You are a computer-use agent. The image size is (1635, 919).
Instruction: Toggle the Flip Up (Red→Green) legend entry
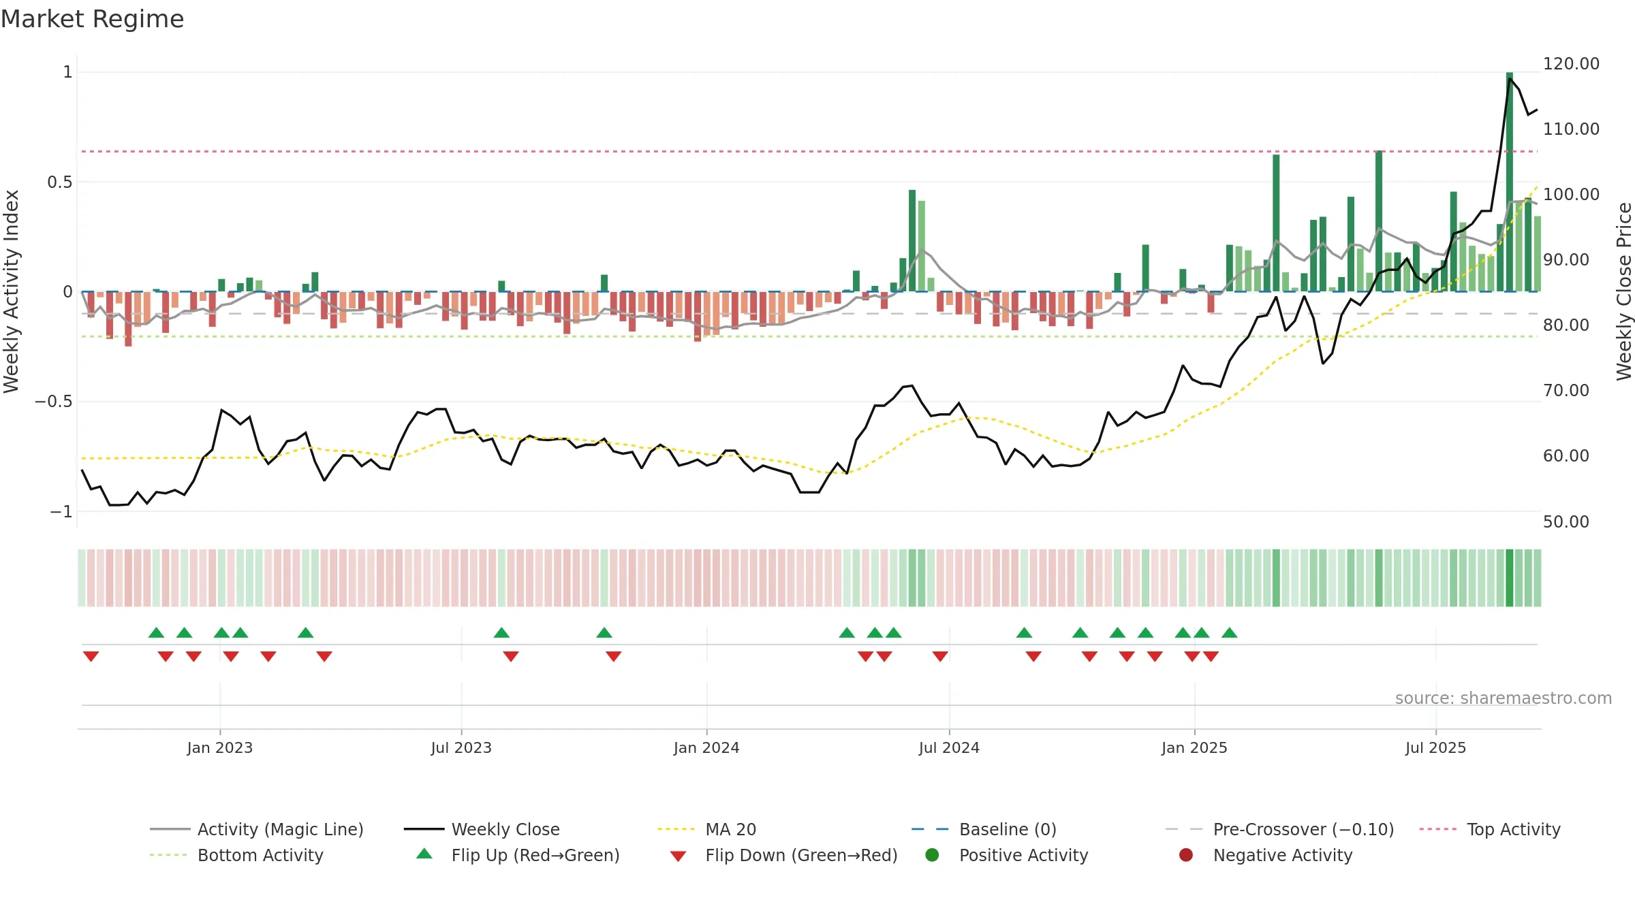point(518,855)
